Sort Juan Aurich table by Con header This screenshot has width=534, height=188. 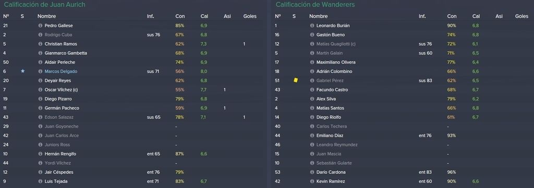[180, 16]
